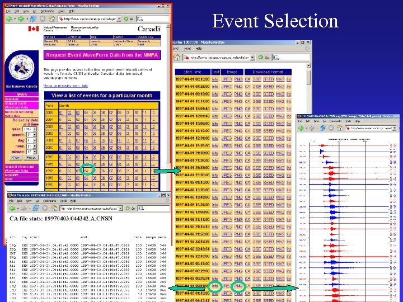Open Bookmarks menu in Waveform Data Request Form window
Viewport: 403px width, 302px height.
coord(47,11)
